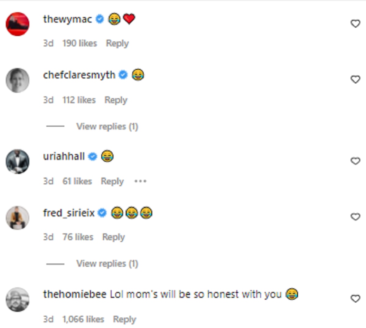Image resolution: width=366 pixels, height=328 pixels.
Task: Expand View replies under chefclaresmyth's comment
Action: [107, 126]
